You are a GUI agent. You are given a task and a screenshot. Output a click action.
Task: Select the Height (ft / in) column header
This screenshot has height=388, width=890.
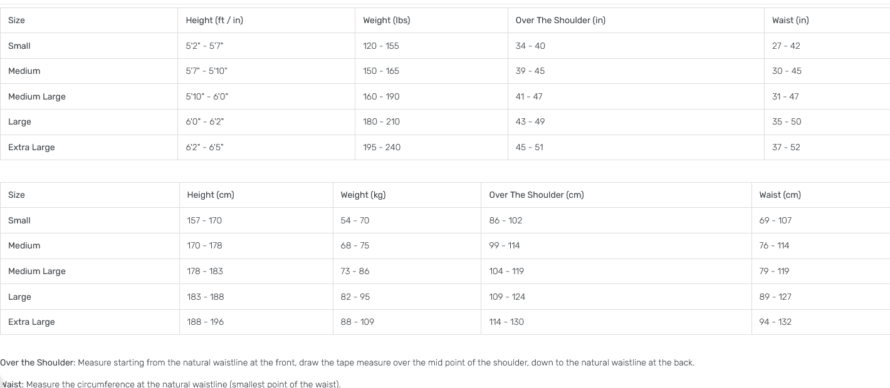tap(266, 20)
